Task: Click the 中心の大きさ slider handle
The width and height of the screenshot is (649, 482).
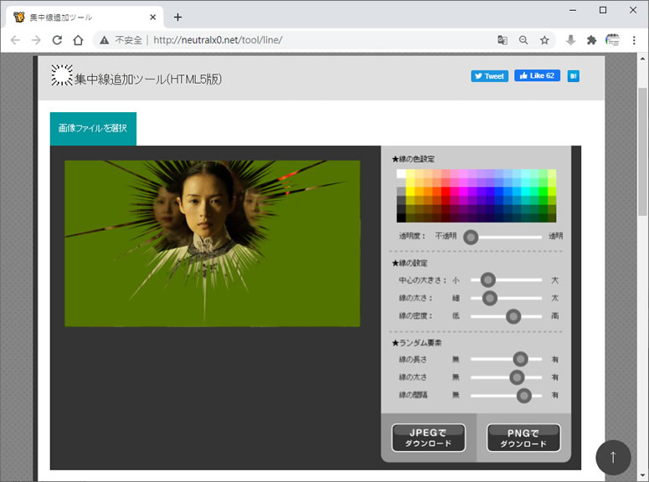Action: click(x=488, y=280)
